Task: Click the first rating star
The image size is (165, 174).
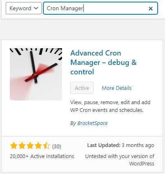Action: tap(14, 146)
